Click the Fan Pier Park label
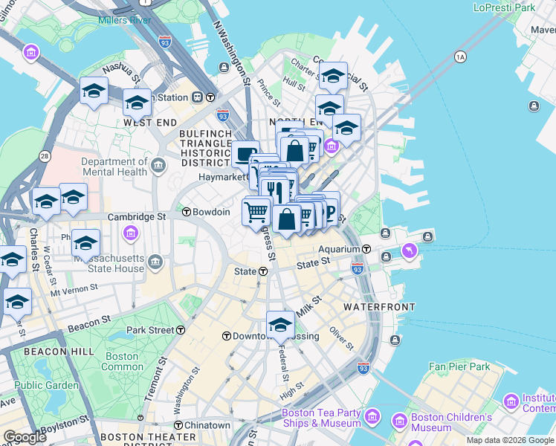The width and height of the screenshot is (556, 446). tap(459, 366)
